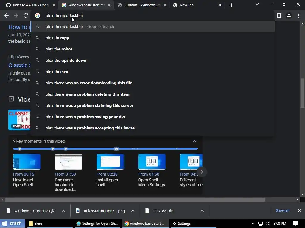
Task: Click the video thumbnail with 8:48 duration
Action: point(19,120)
